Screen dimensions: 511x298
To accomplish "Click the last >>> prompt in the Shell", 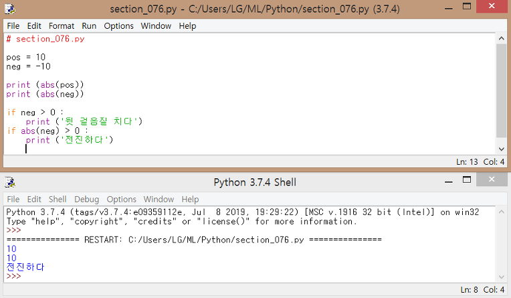I will [13, 277].
